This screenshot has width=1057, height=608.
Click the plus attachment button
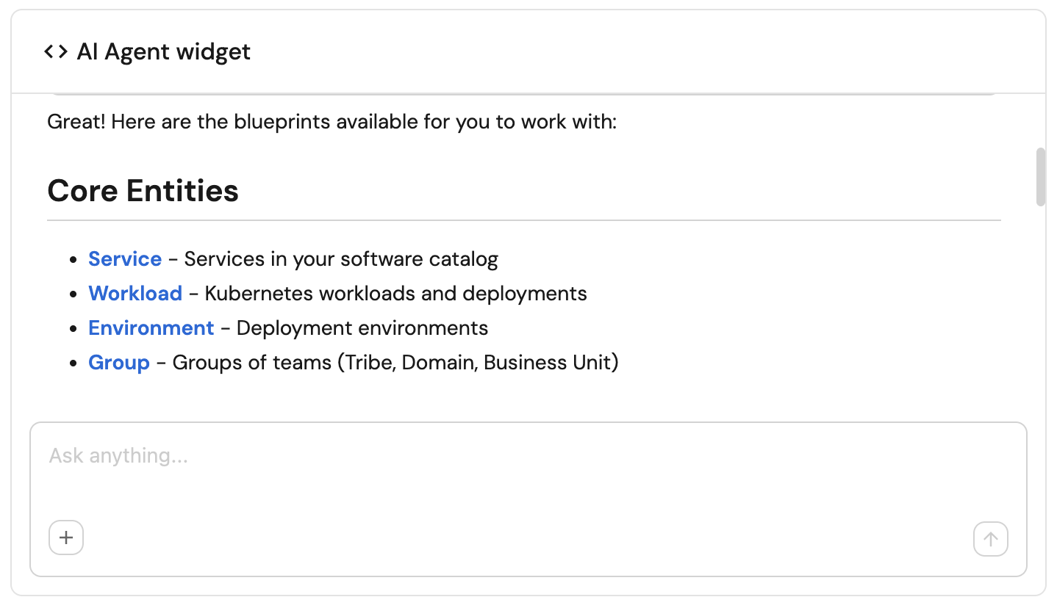[x=66, y=538]
